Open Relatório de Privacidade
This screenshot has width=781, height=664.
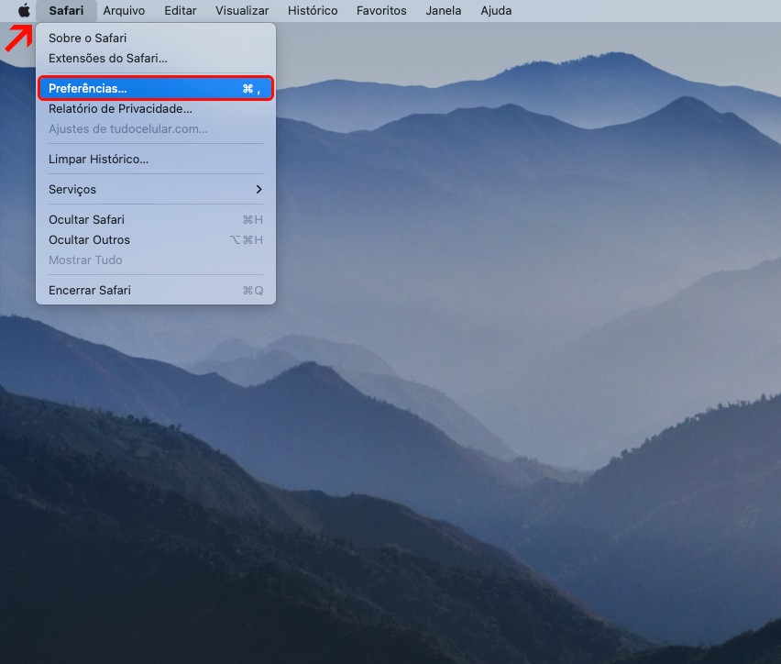tap(120, 108)
